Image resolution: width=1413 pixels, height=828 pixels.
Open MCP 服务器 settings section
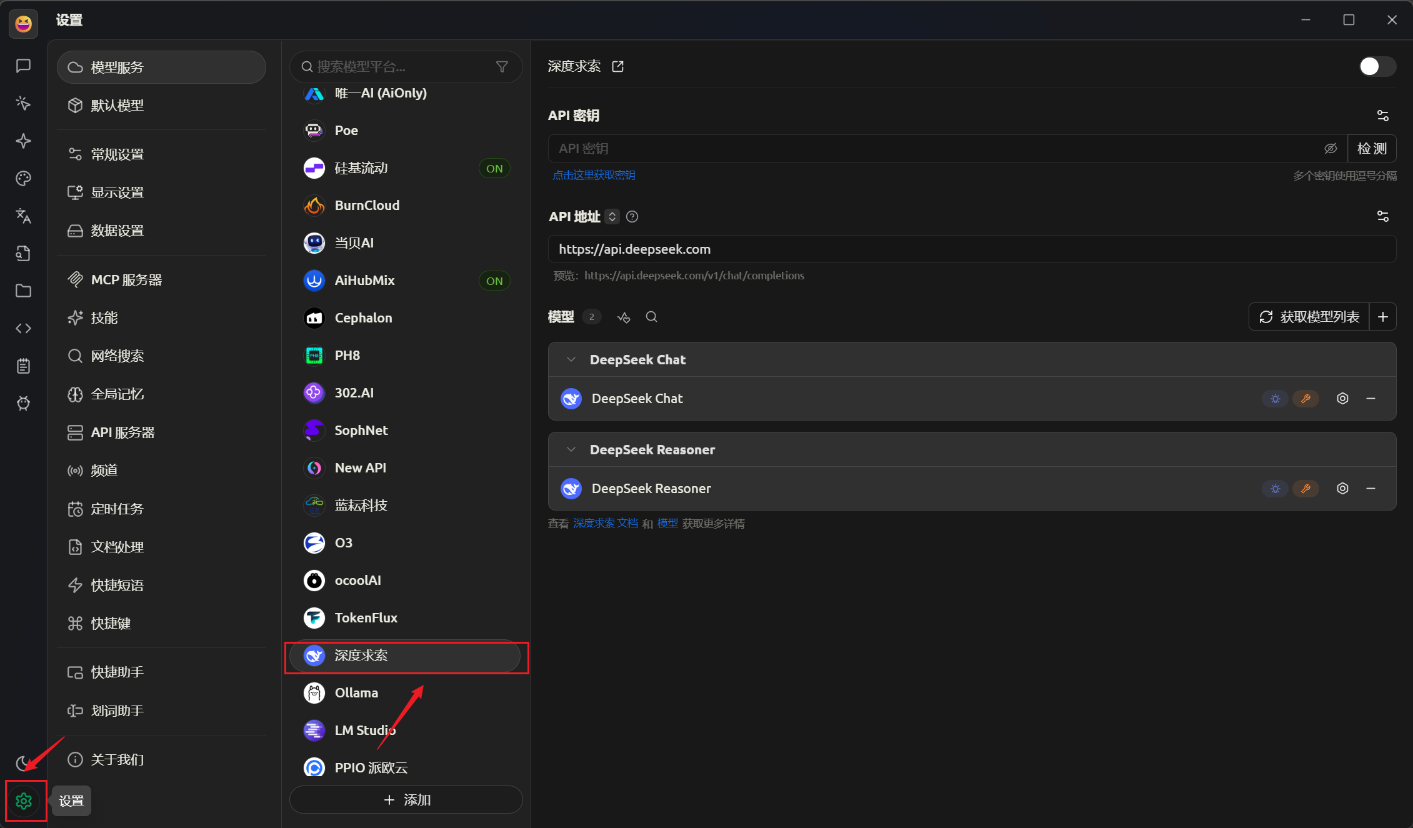[x=161, y=280]
